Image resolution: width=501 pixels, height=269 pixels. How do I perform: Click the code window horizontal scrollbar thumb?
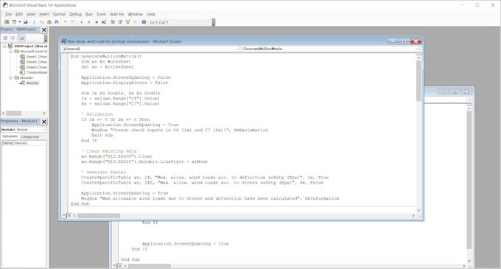pos(99,216)
